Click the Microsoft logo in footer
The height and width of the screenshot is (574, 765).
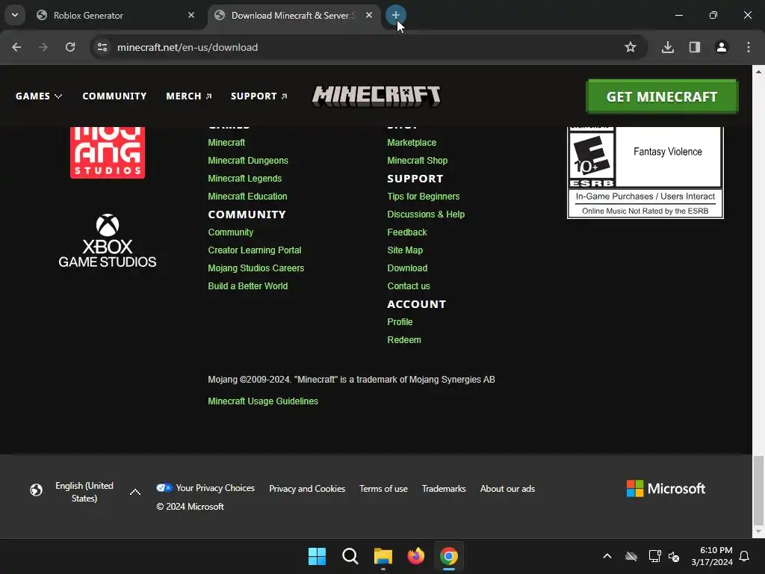(666, 489)
